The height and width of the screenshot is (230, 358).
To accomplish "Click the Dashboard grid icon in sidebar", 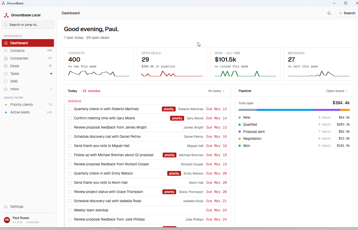I will coord(6,43).
